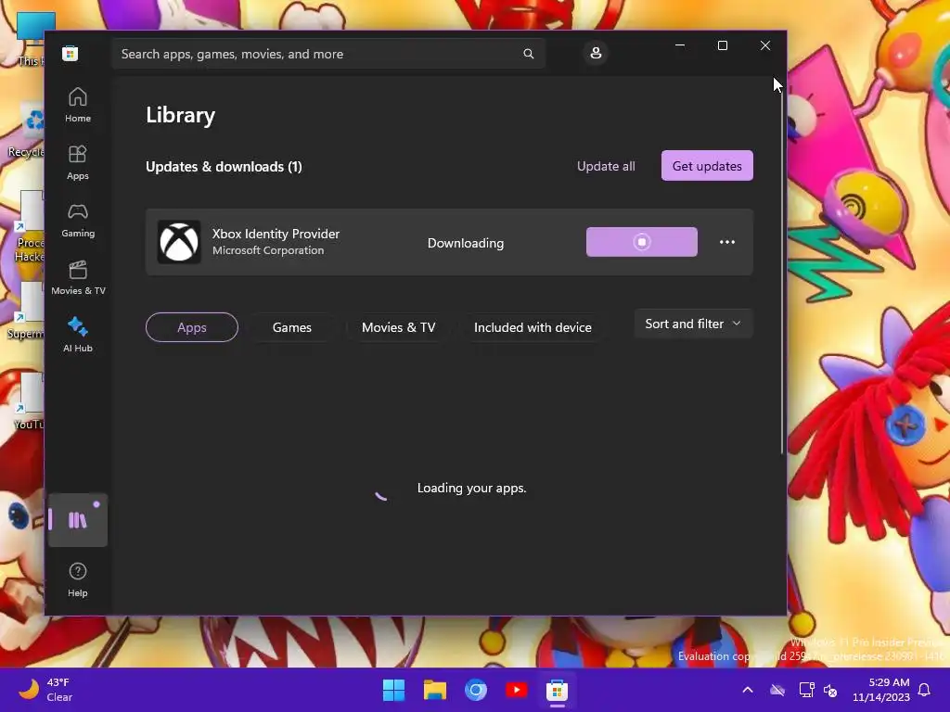Open YouTube from the taskbar
This screenshot has width=950, height=712.
[x=516, y=690]
